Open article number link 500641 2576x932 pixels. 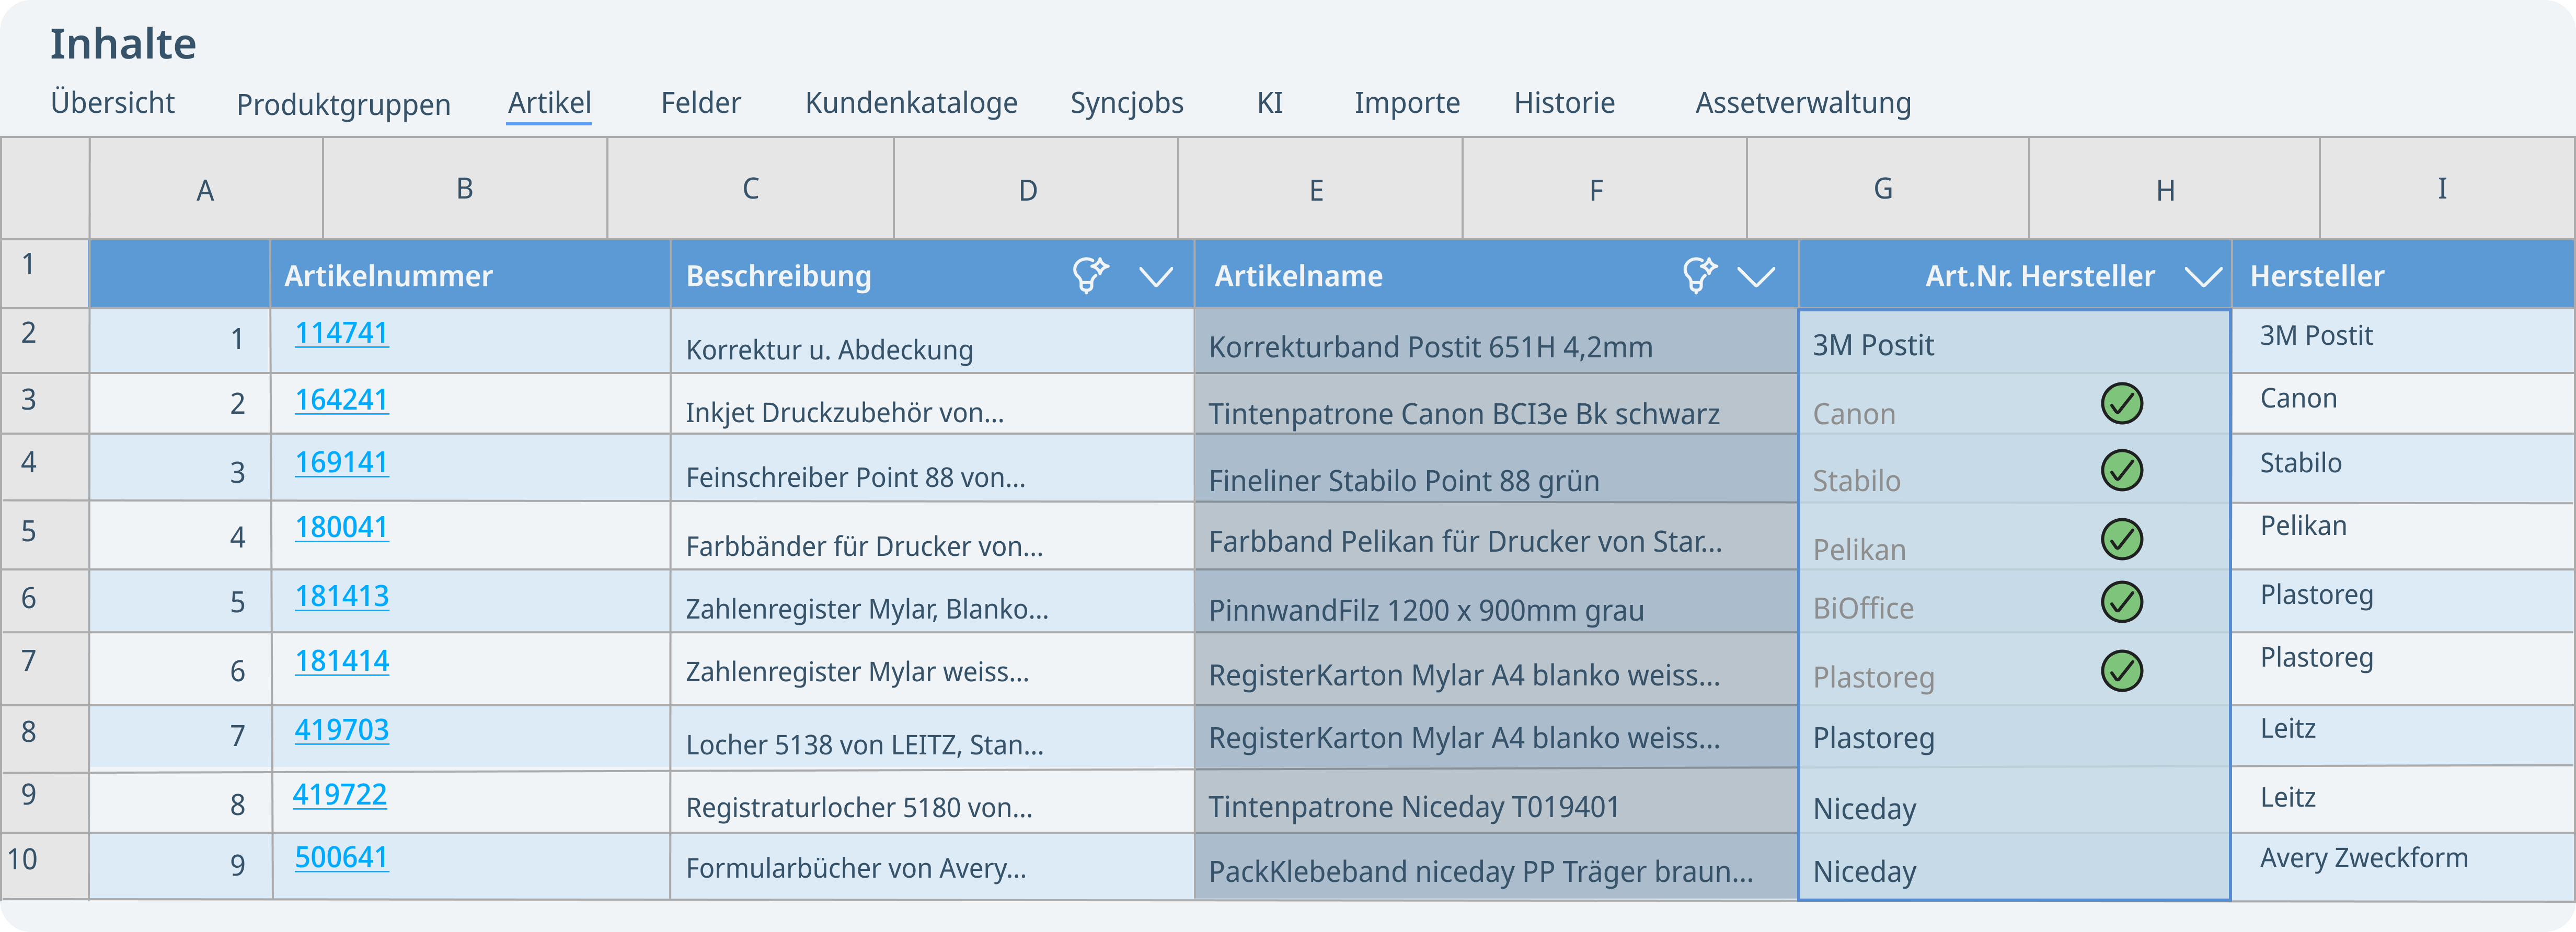click(341, 858)
